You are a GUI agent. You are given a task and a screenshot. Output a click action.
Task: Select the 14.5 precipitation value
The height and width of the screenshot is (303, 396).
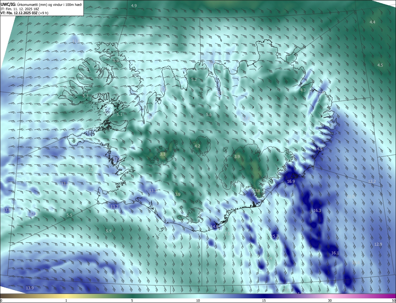click(x=318, y=149)
